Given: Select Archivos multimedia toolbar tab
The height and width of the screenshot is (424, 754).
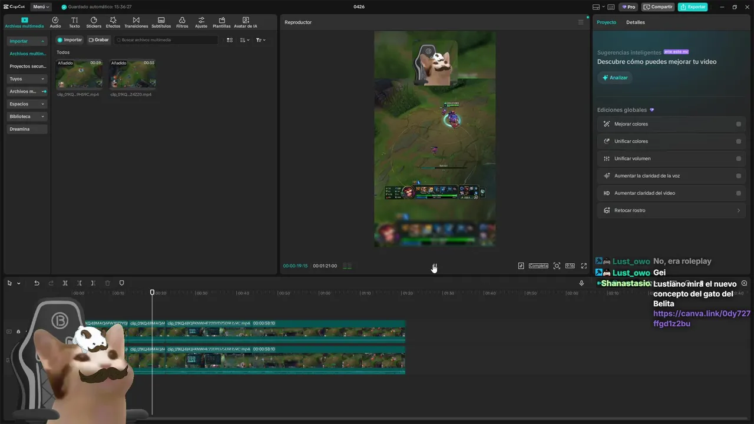Looking at the screenshot, I should [24, 22].
